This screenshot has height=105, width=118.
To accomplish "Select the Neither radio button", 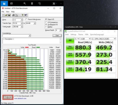I will 46,27.
